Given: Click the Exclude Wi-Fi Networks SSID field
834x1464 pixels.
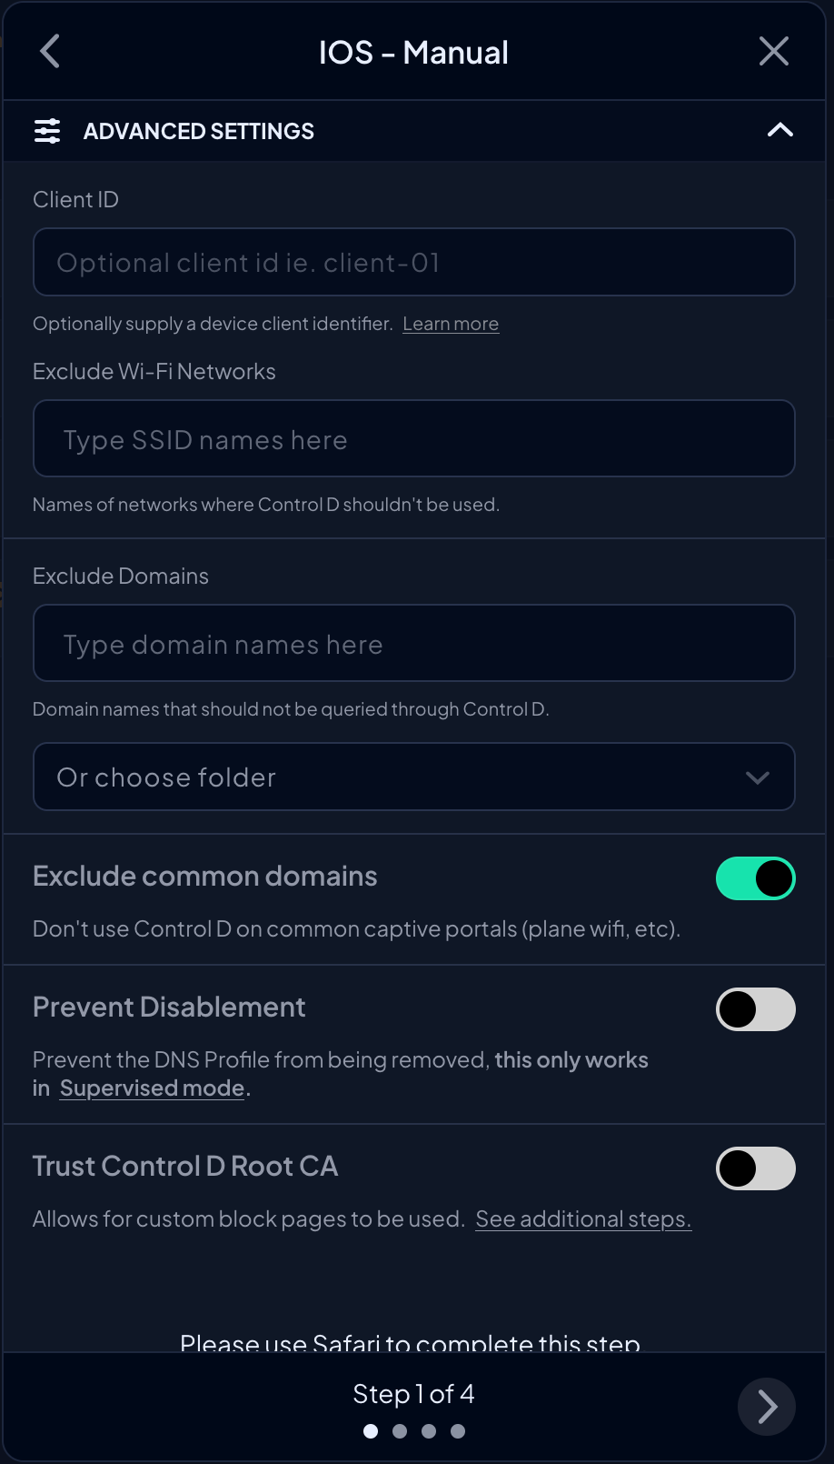Looking at the screenshot, I should click(x=414, y=438).
